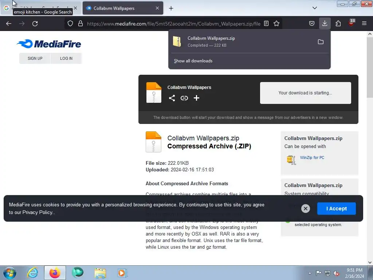The image size is (373, 280).
Task: Click the orange zip file icon beside Collabvm Wallpapers.zip
Action: point(153,142)
